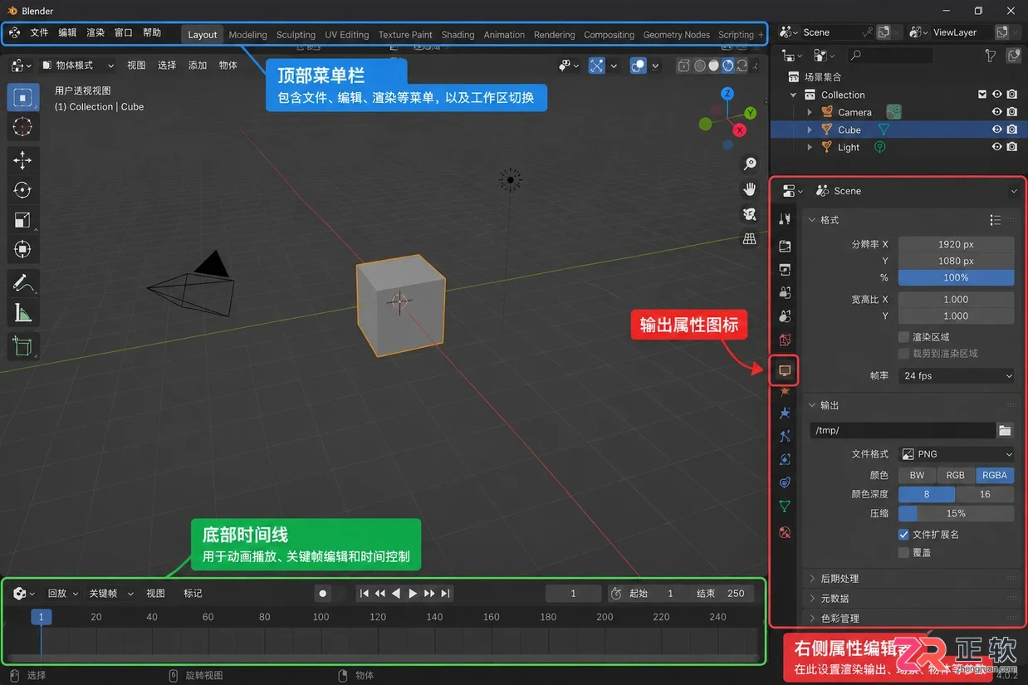Open the red sphere Material properties tab
The image size is (1028, 685).
(x=785, y=532)
